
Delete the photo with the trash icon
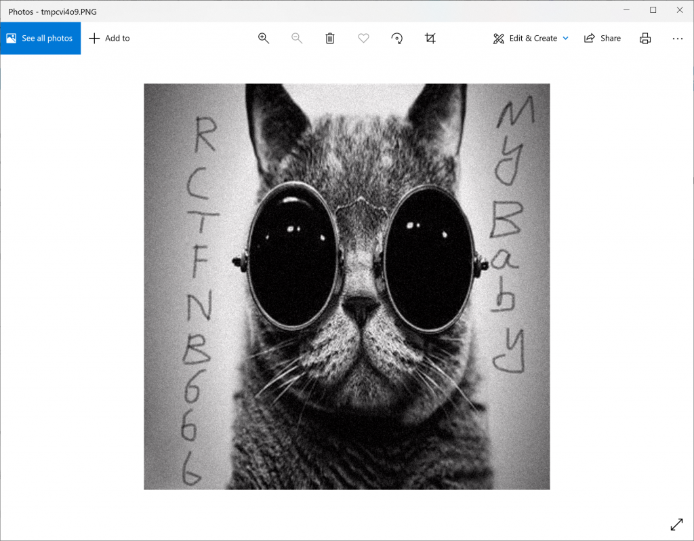330,39
